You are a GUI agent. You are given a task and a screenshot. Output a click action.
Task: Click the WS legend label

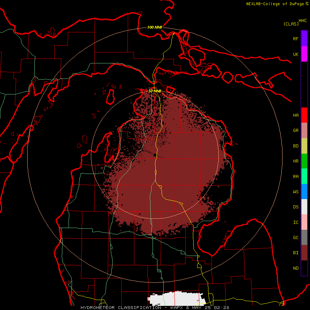point(296,192)
